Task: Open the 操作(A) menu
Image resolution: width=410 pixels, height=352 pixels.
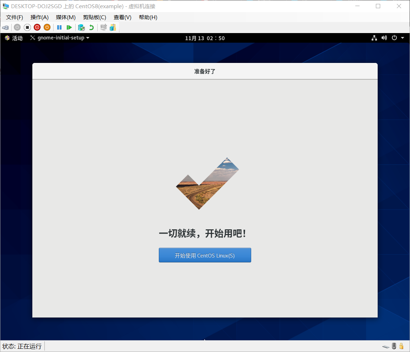Action: coord(39,17)
